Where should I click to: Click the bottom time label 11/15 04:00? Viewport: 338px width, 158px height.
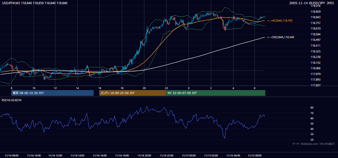(x=233, y=156)
